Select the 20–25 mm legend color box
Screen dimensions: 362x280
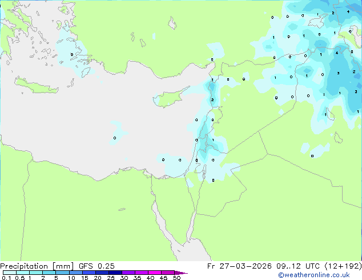[102, 273]
